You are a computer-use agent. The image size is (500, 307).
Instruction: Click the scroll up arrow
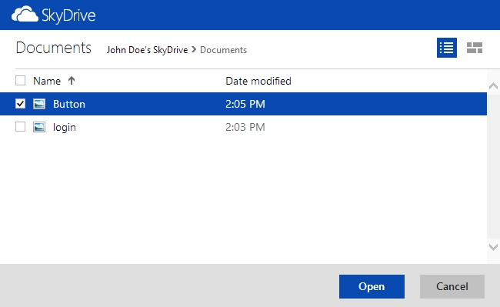coord(493,85)
